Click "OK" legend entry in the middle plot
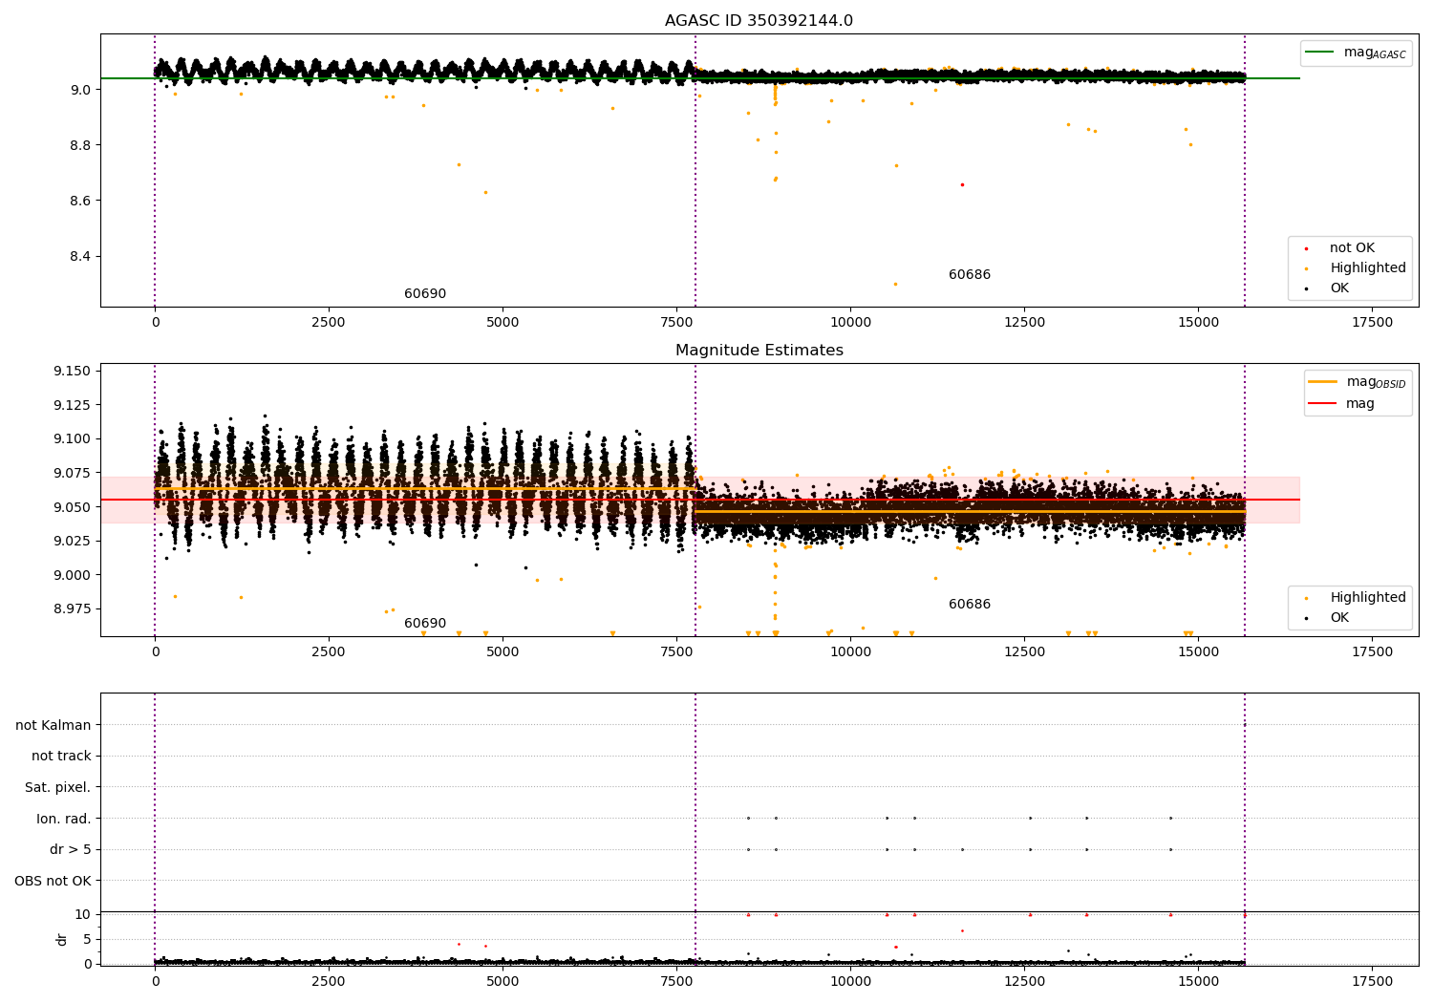Viewport: 1433px width, 1003px height. pyautogui.click(x=1339, y=618)
